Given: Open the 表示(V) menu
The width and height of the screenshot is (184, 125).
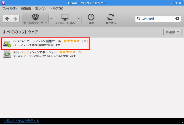Looking at the screenshot, I should 40,8.
